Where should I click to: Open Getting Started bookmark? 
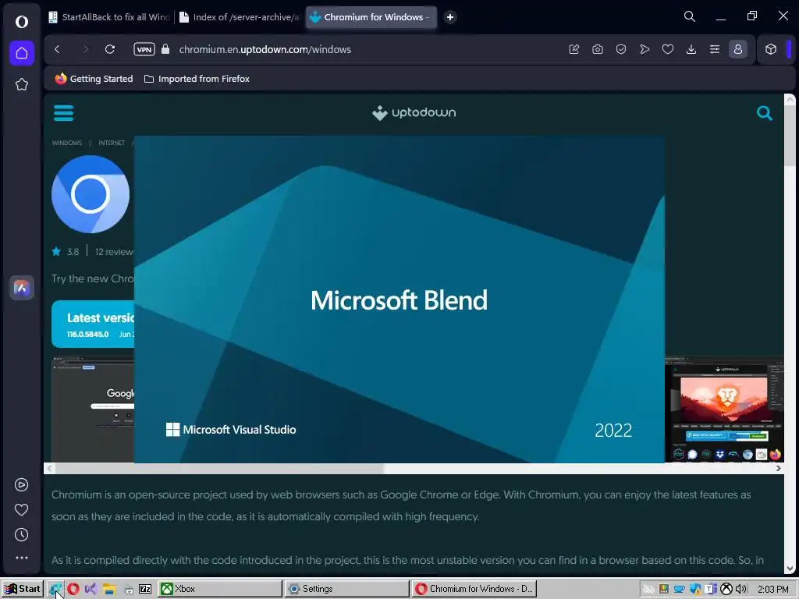tap(94, 79)
